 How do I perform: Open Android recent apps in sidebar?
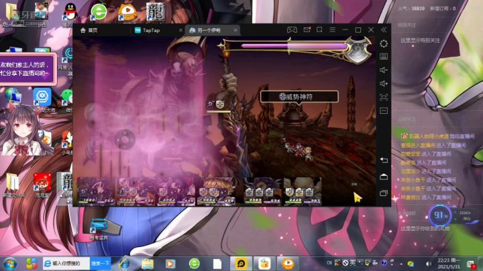384,193
